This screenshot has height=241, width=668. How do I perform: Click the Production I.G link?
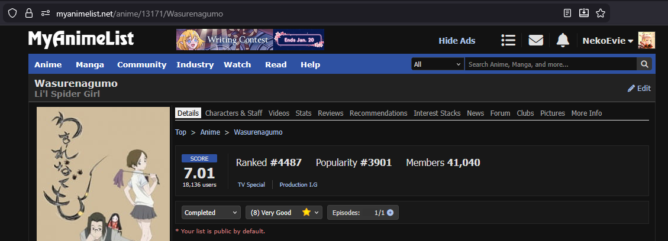click(298, 184)
